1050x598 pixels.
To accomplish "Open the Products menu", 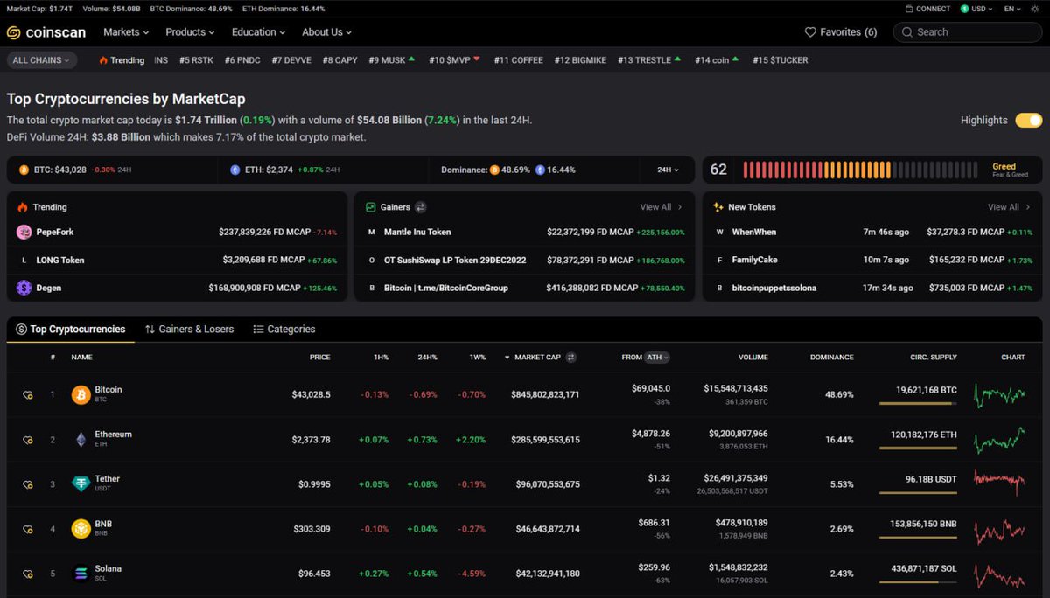I will pos(190,32).
